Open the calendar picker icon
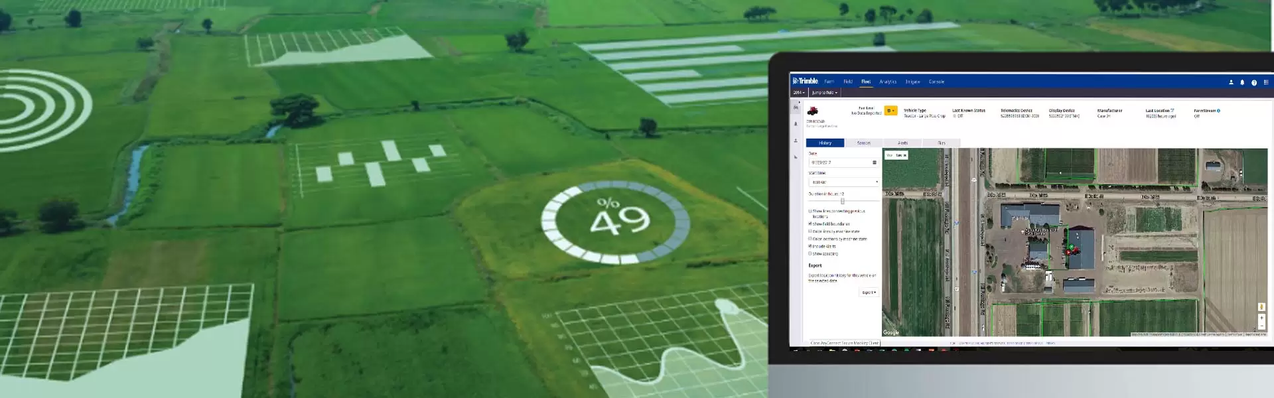 [875, 163]
